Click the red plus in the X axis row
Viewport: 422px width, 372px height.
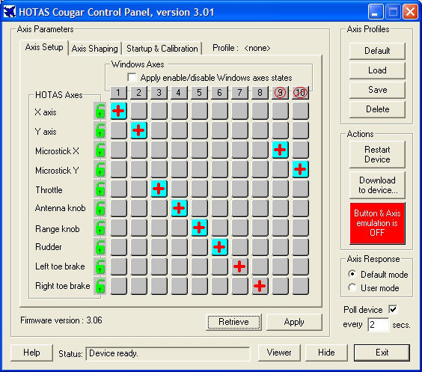(x=118, y=111)
